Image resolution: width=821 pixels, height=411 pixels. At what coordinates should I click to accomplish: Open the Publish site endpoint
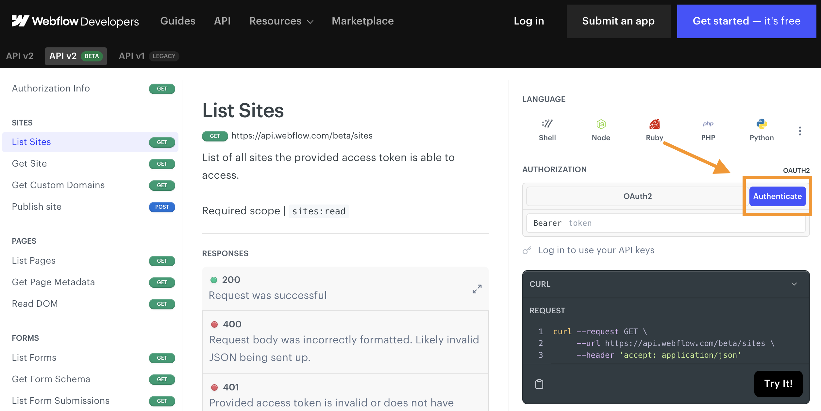[x=37, y=206]
